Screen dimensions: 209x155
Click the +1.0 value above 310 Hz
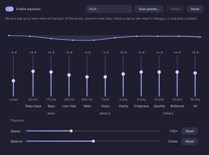[x=69, y=52]
